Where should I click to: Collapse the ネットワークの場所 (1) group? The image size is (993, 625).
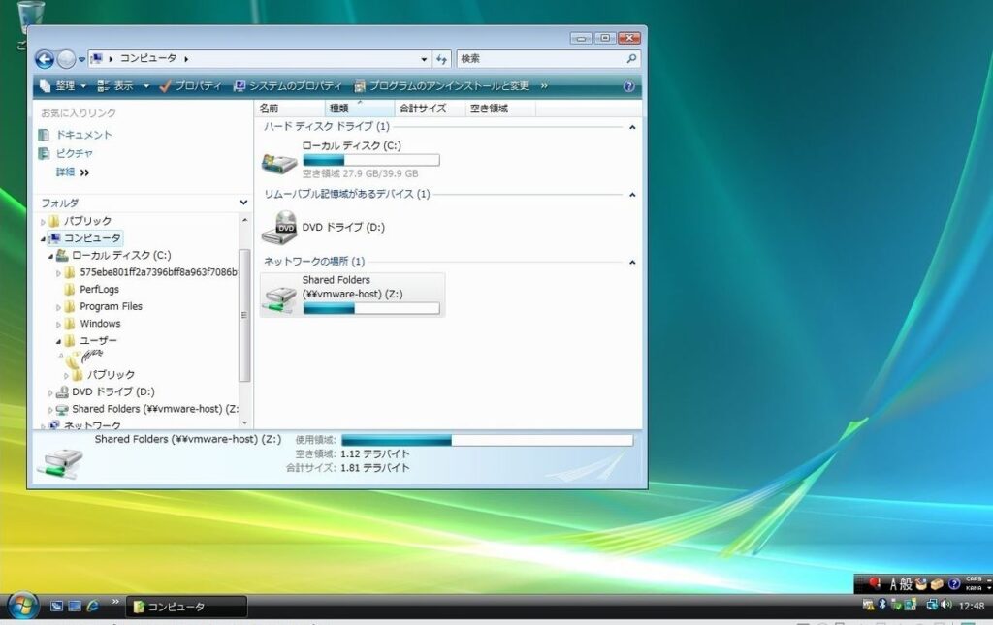pos(632,262)
